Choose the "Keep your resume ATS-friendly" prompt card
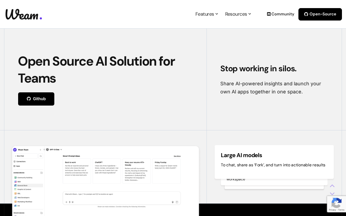 tap(137, 171)
